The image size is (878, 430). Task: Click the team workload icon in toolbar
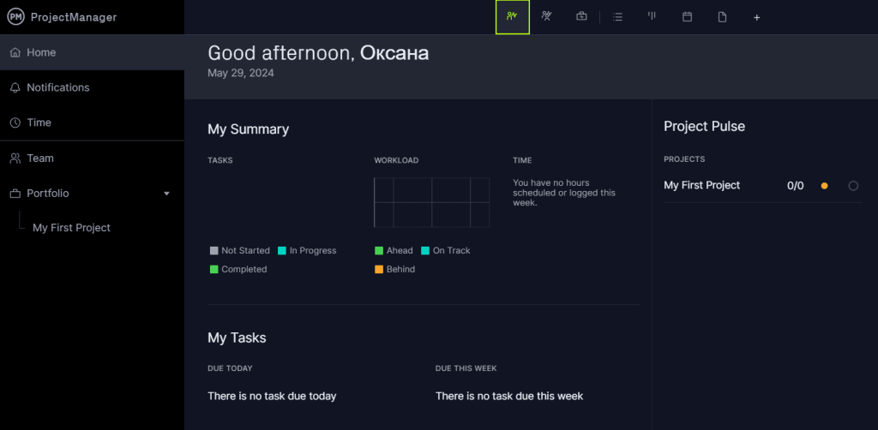pos(546,17)
